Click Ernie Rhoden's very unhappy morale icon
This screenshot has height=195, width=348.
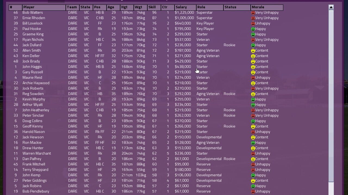tap(253, 18)
